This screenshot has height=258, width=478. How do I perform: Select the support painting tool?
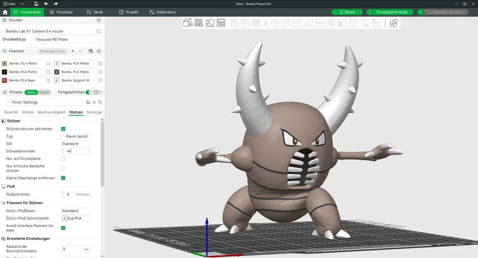(342, 23)
